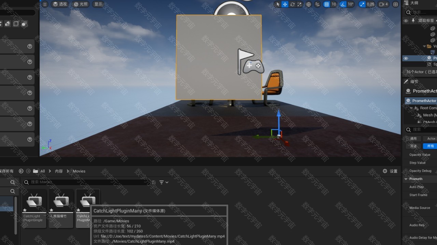This screenshot has width=437, height=245.
Task: Toggle grid snapping in viewport toolbar
Action: (x=326, y=4)
